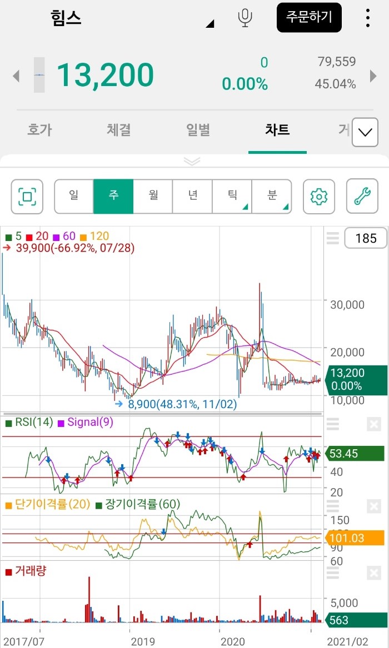389x648 pixels.
Task: Tap the volume value tag 563
Action: (356, 620)
